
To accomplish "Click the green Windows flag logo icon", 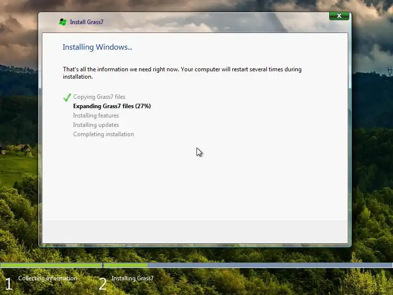I will (63, 22).
